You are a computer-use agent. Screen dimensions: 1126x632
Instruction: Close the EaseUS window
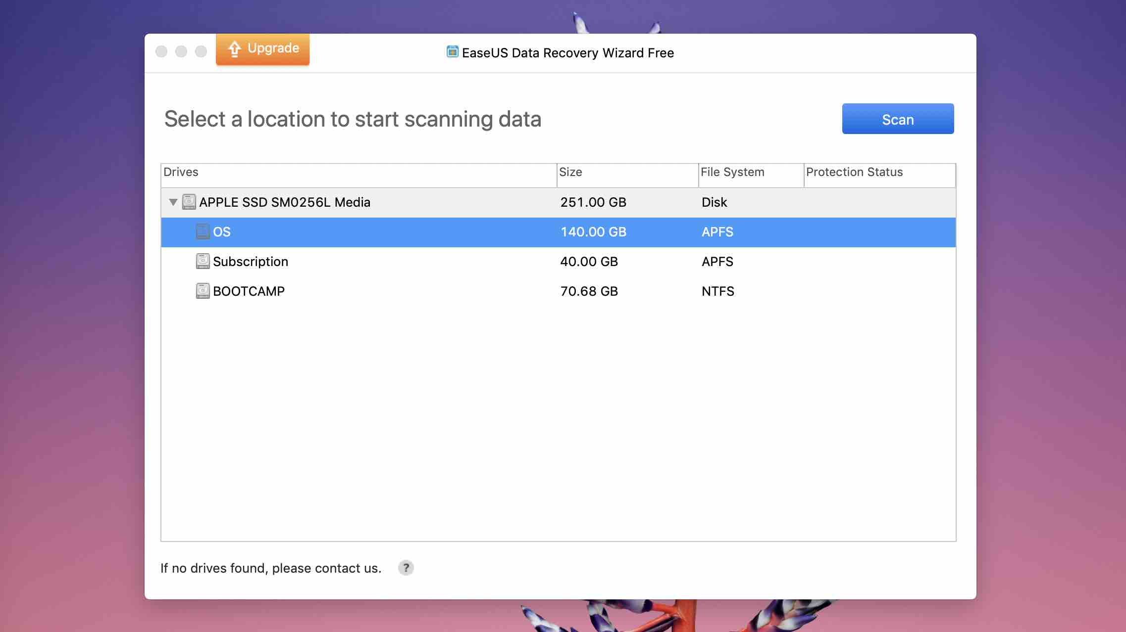click(x=161, y=51)
